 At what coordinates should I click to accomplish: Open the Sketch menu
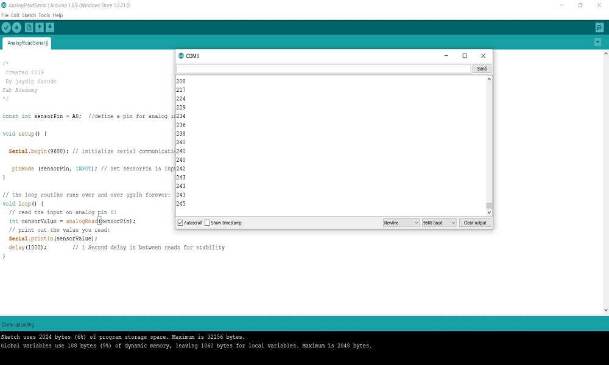click(x=29, y=15)
